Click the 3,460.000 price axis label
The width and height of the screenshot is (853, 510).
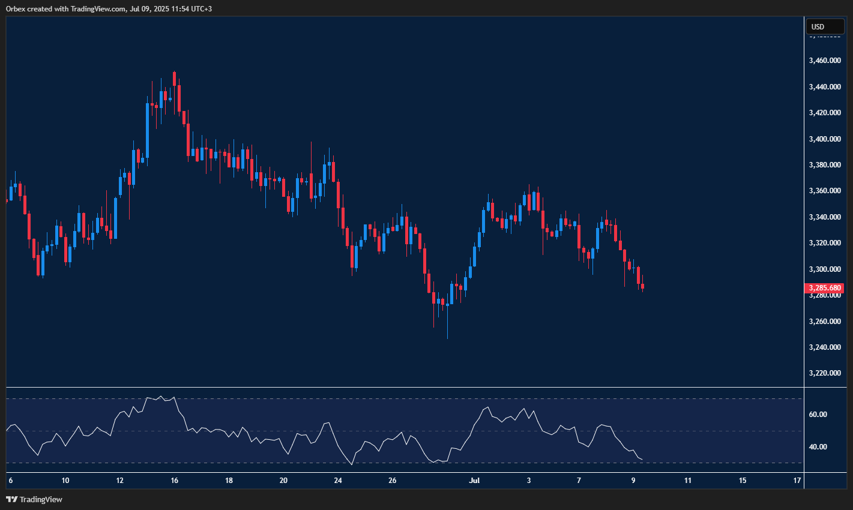coord(825,60)
